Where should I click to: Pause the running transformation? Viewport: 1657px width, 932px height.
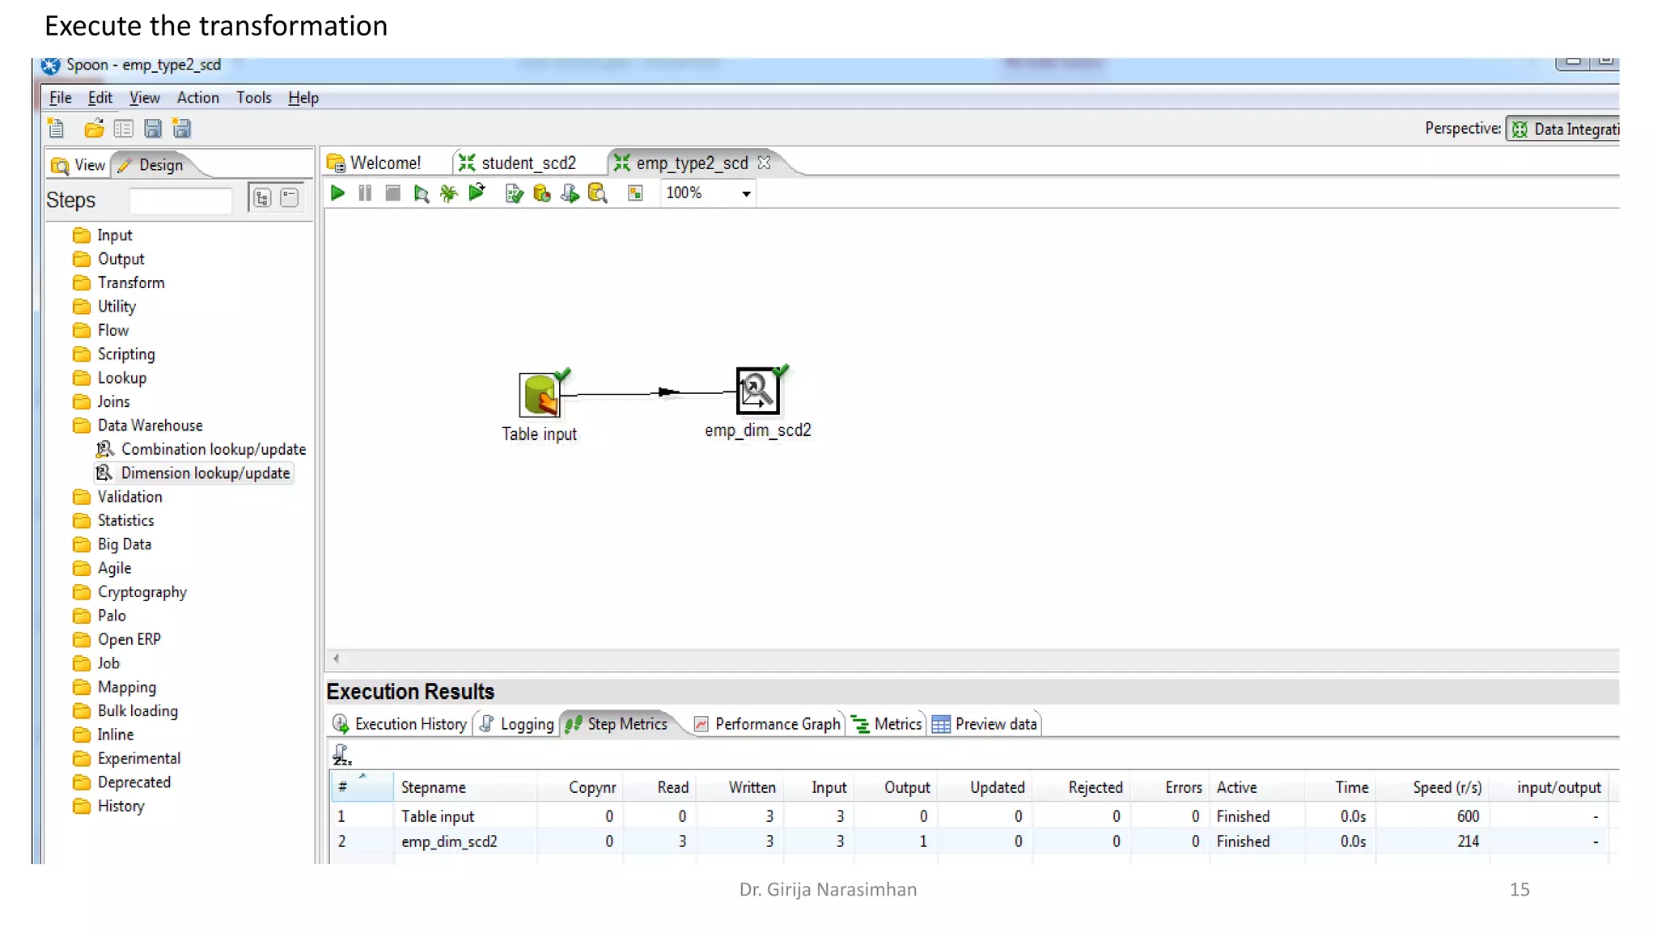365,193
